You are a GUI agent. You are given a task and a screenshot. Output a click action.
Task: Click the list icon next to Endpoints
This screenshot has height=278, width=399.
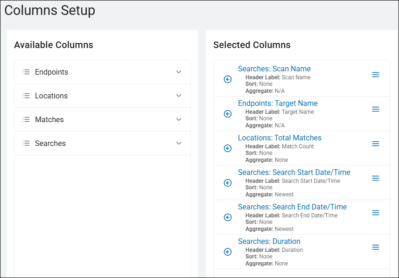click(x=26, y=72)
